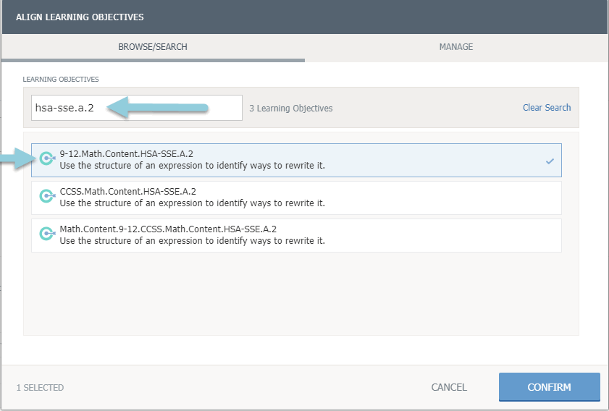Click the description under the third objective
The image size is (609, 411).
192,241
